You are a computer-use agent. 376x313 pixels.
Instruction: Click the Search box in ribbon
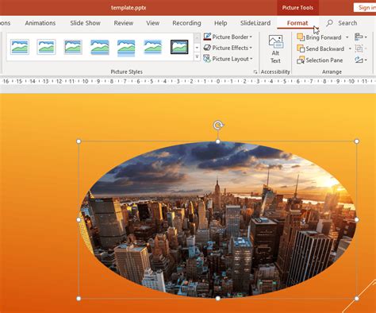pyautogui.click(x=342, y=23)
